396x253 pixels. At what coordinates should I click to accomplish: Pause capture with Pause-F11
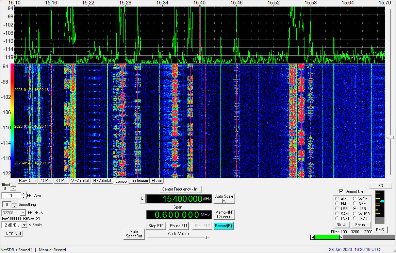[179, 226]
